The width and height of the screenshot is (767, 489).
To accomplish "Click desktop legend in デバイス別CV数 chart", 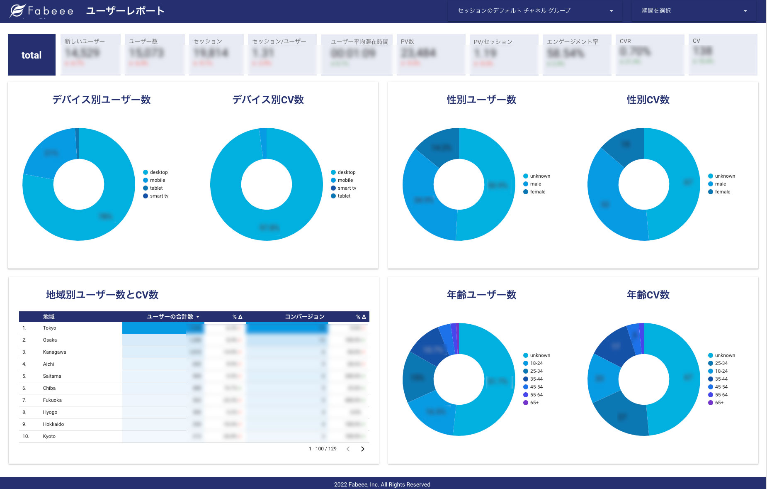I will [343, 172].
